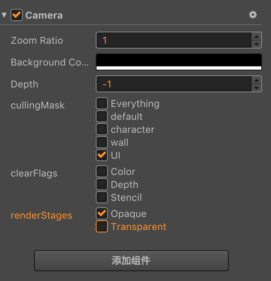This screenshot has height=281, width=271.
Task: Increase Zoom Ratio with up arrow
Action: (x=256, y=36)
